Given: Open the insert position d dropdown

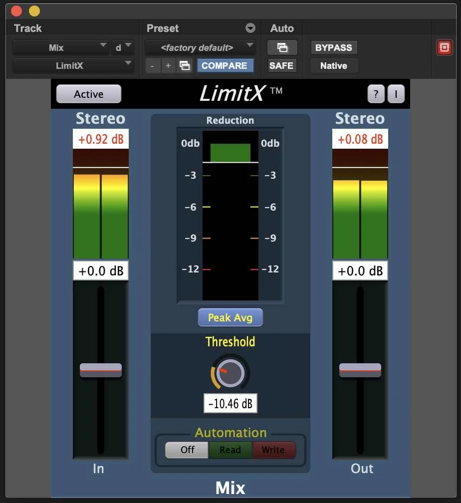Looking at the screenshot, I should pos(122,47).
